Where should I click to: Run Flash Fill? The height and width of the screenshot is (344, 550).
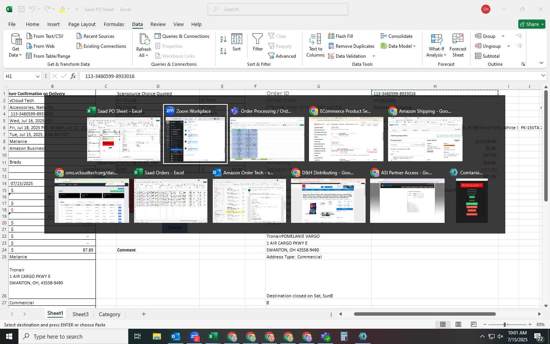340,36
